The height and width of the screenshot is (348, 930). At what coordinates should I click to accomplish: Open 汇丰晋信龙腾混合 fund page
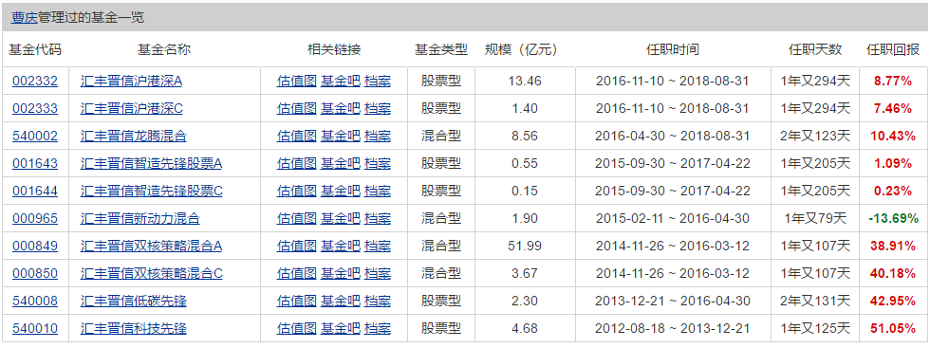(134, 136)
